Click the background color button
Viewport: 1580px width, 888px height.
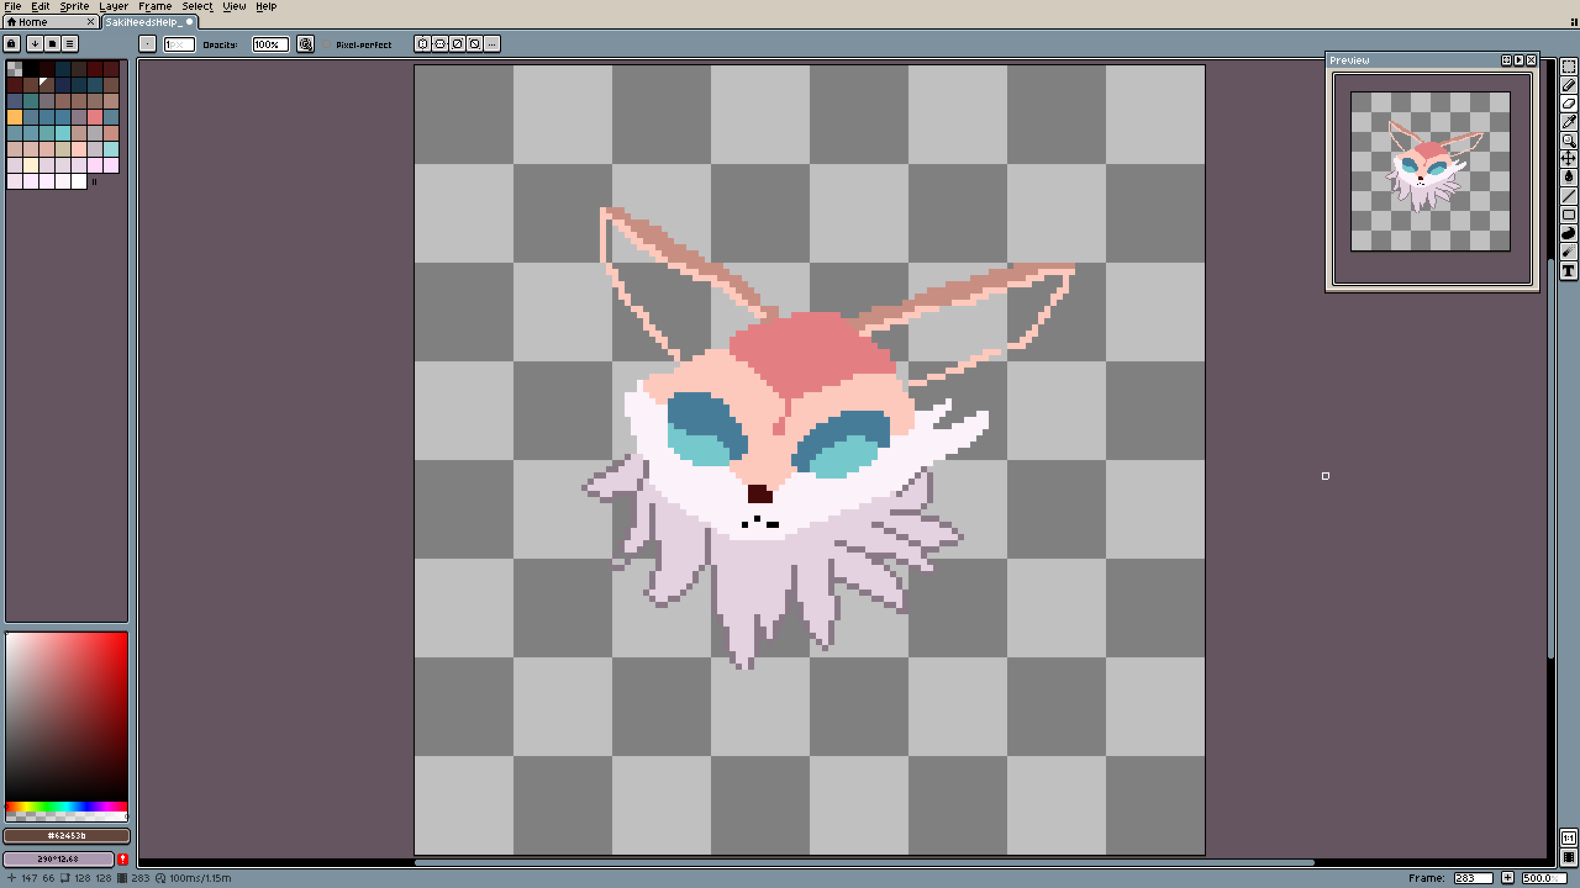pos(59,859)
